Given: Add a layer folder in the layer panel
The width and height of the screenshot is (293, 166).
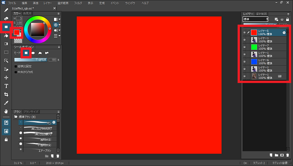Looking at the screenshot, I should [x=277, y=155].
